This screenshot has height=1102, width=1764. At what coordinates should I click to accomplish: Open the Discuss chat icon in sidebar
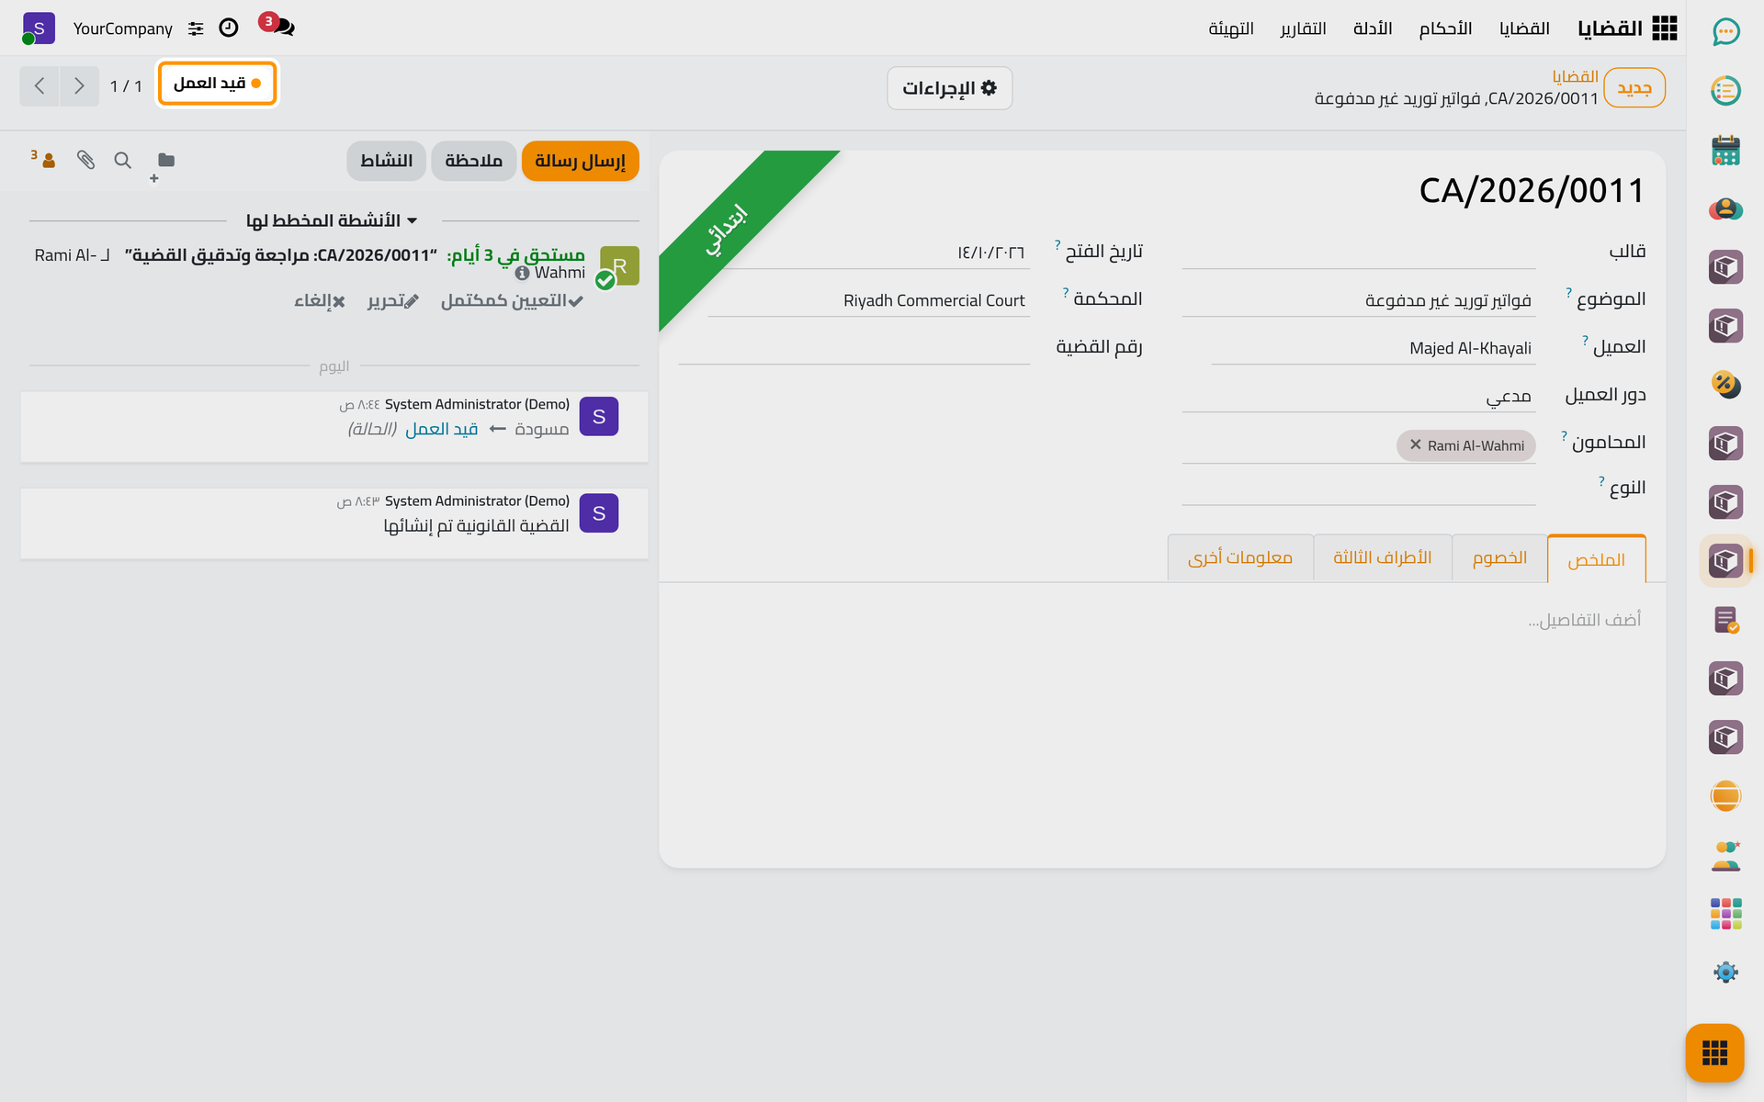point(1725,32)
